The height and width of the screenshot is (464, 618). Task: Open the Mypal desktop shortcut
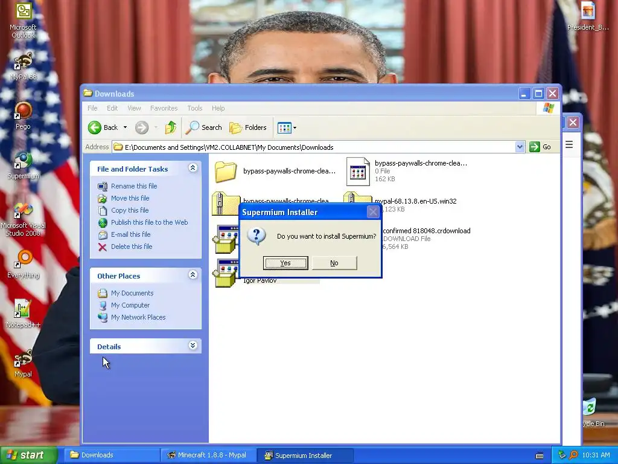point(23,363)
